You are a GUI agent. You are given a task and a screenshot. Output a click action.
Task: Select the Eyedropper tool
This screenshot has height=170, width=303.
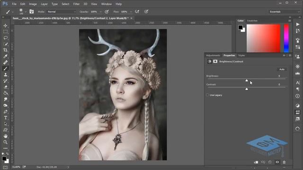coord(5,56)
